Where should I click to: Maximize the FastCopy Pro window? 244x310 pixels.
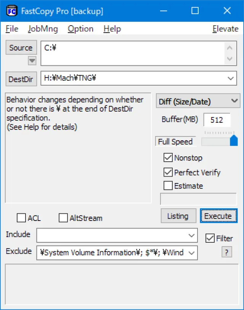pyautogui.click(x=195, y=11)
